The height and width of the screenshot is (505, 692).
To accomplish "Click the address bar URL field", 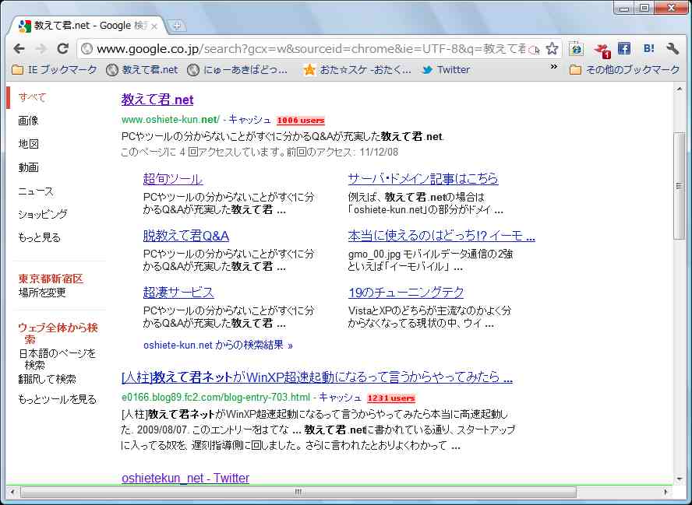I will click(x=311, y=48).
